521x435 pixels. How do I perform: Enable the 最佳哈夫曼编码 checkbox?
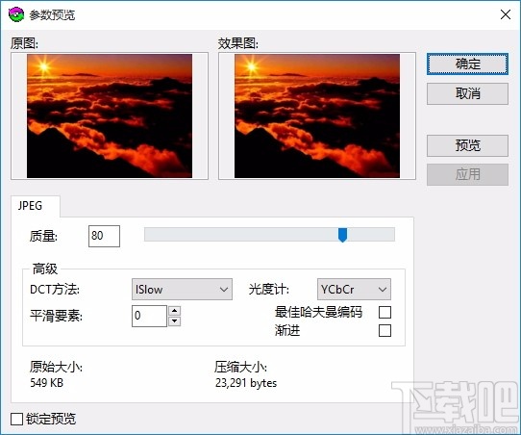(x=385, y=313)
